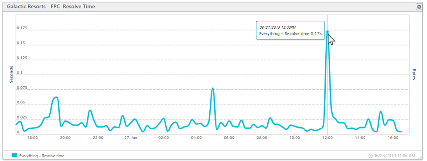This screenshot has width=427, height=161.
Task: Toggle the Everything - Resolve time legend swatch
Action: click(15, 155)
